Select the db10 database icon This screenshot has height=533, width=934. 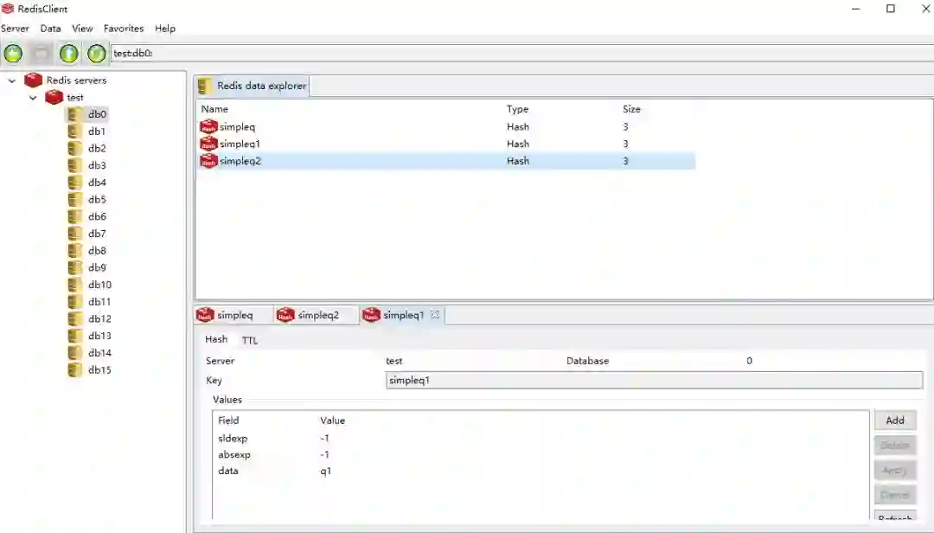(x=75, y=285)
